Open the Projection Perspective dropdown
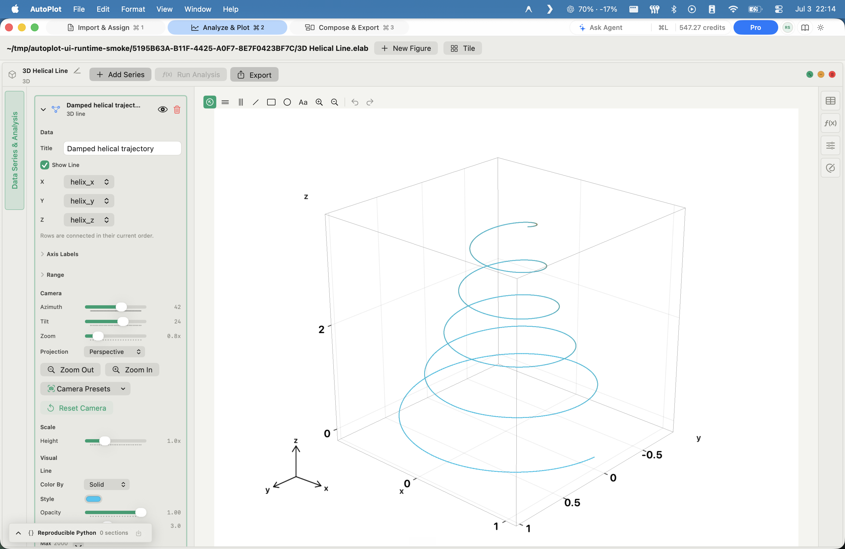 coord(114,352)
